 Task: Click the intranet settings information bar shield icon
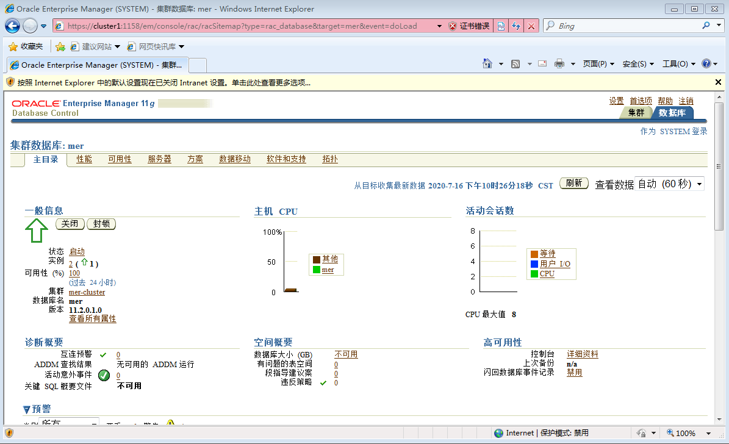point(10,82)
